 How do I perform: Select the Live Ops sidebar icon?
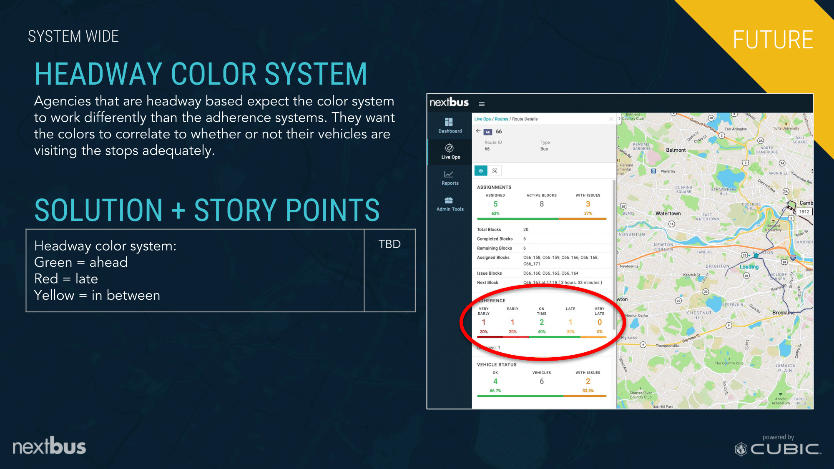pyautogui.click(x=449, y=148)
